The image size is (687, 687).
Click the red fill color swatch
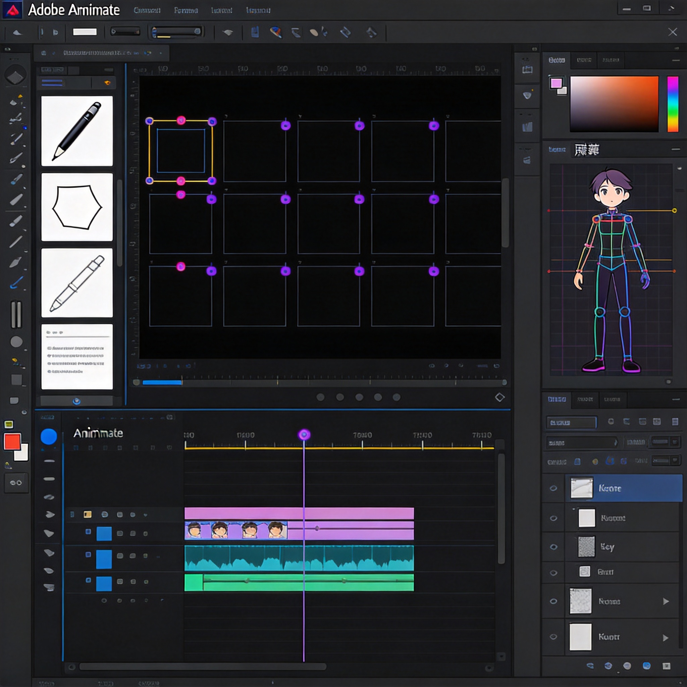coord(12,441)
